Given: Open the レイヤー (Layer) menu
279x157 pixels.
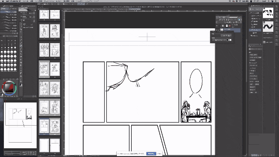Looking at the screenshot, I should click(59, 1).
